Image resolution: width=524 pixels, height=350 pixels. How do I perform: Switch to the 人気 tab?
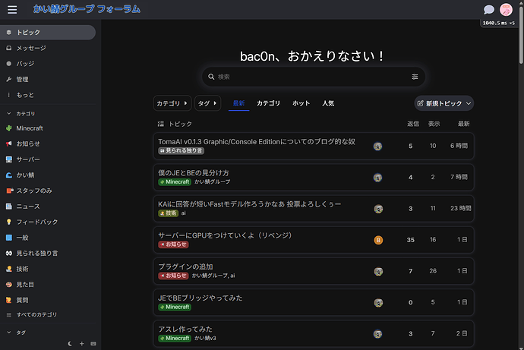coord(328,103)
